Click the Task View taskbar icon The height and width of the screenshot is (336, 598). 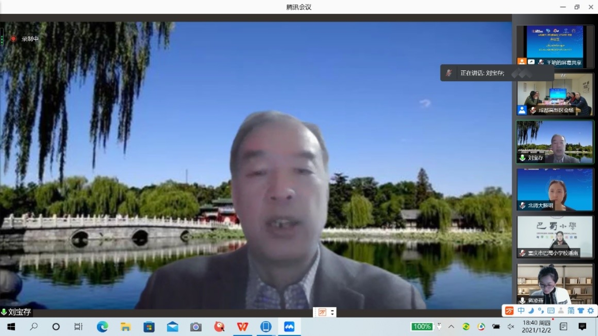tap(78, 327)
